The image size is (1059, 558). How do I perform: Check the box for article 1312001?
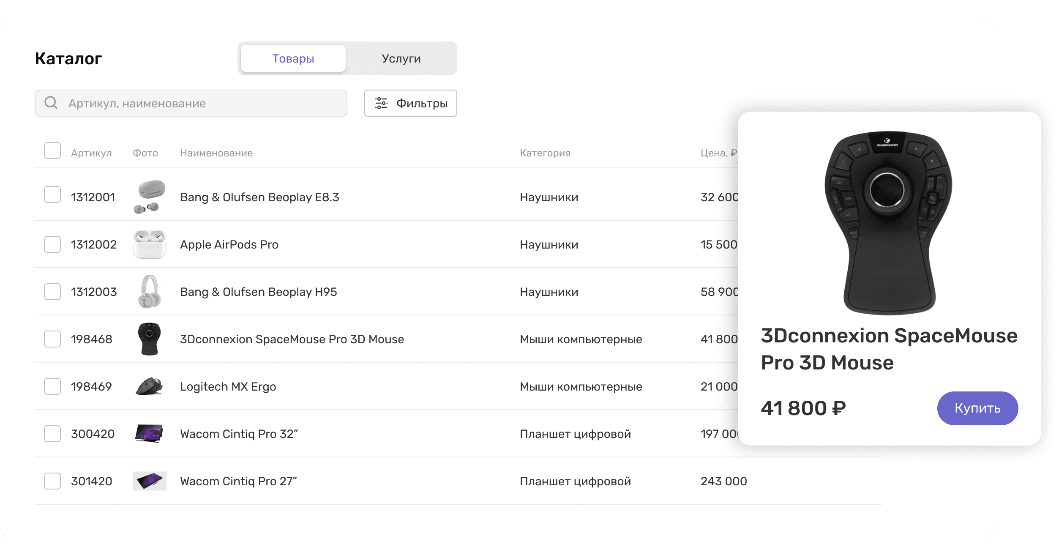click(52, 194)
